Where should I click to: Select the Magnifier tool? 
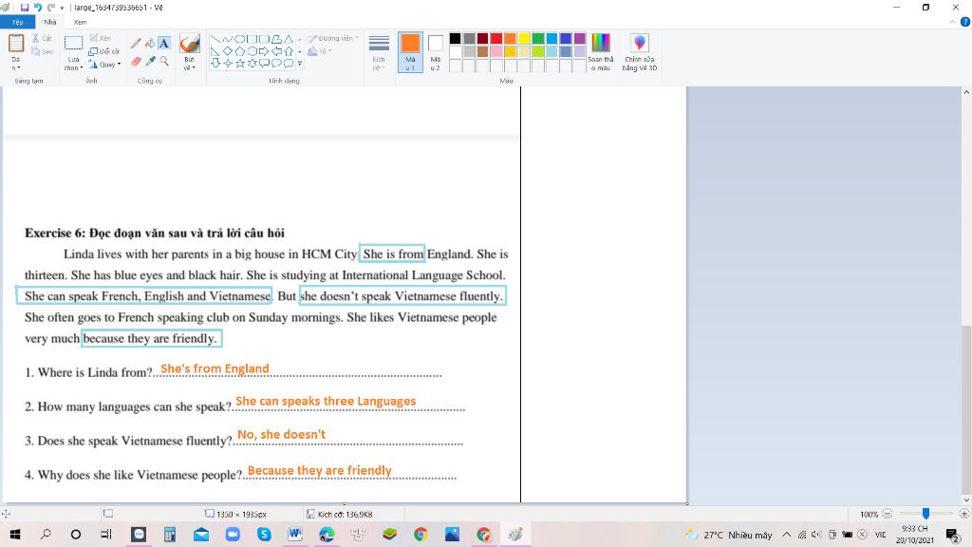click(x=164, y=61)
